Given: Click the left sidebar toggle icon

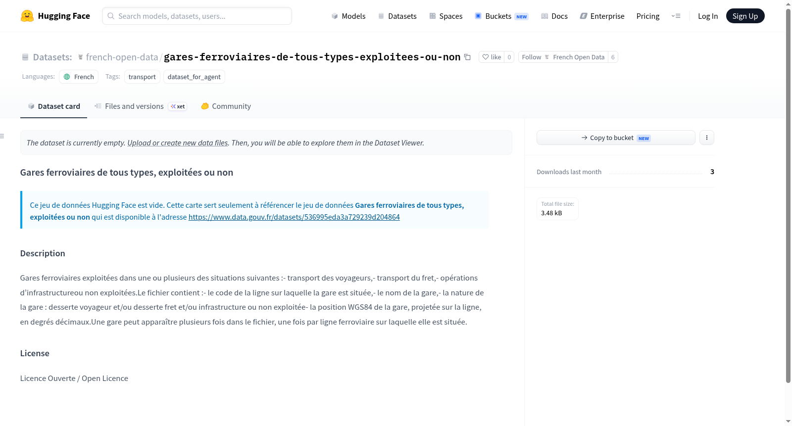Looking at the screenshot, I should tap(2, 136).
